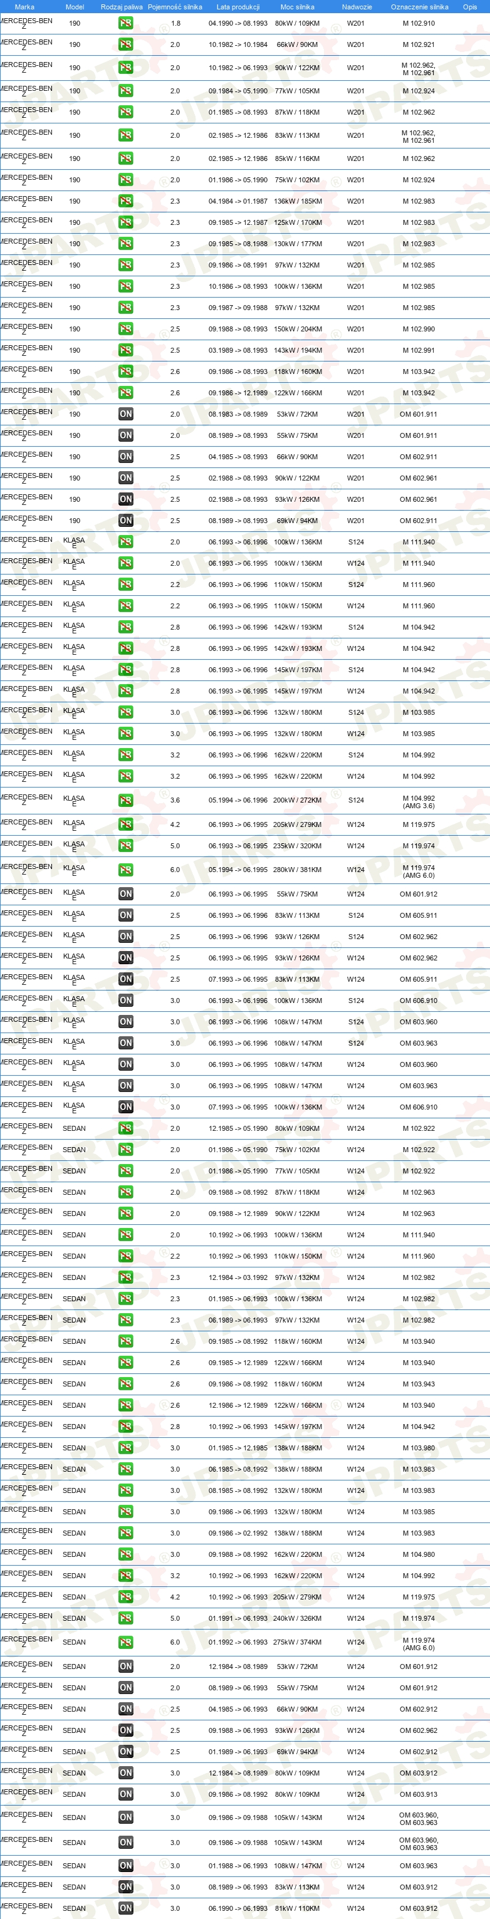Click the Model column header
Viewport: 490px width, 1919px height.
(x=75, y=7)
